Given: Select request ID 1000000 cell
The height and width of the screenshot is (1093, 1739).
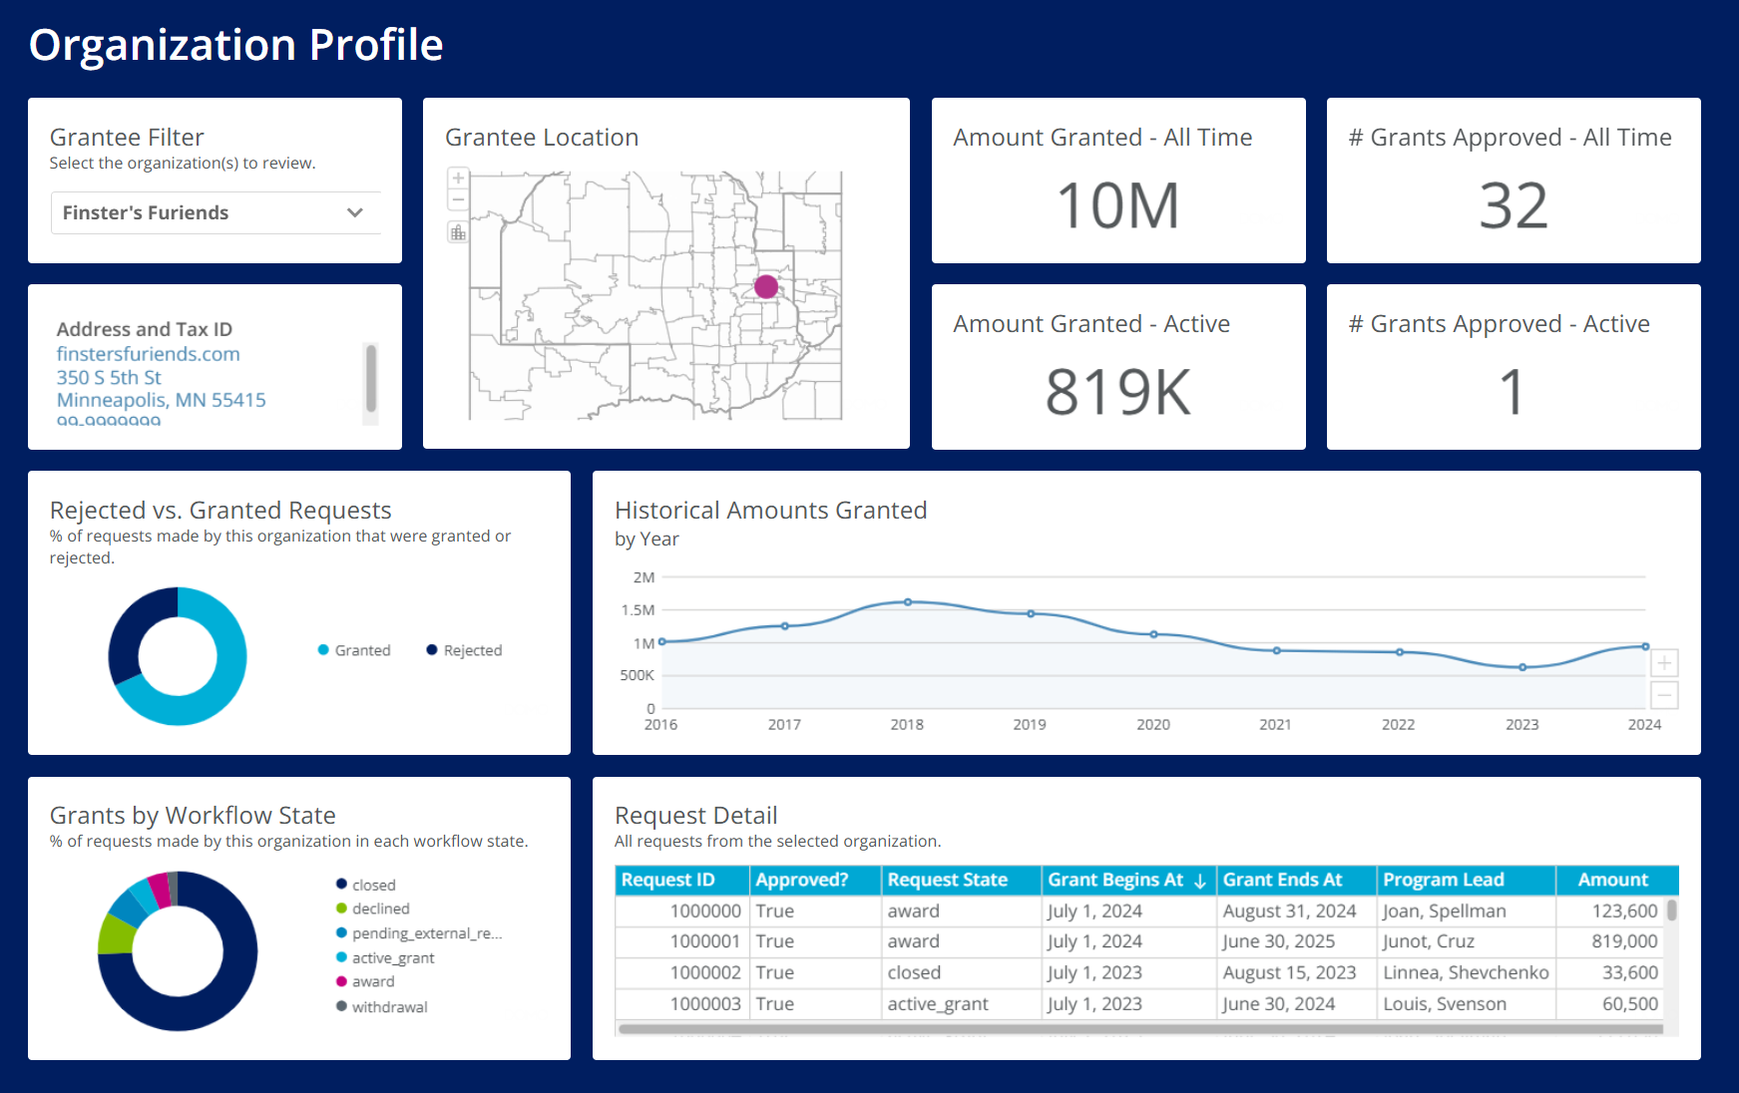Looking at the screenshot, I should click(x=682, y=911).
